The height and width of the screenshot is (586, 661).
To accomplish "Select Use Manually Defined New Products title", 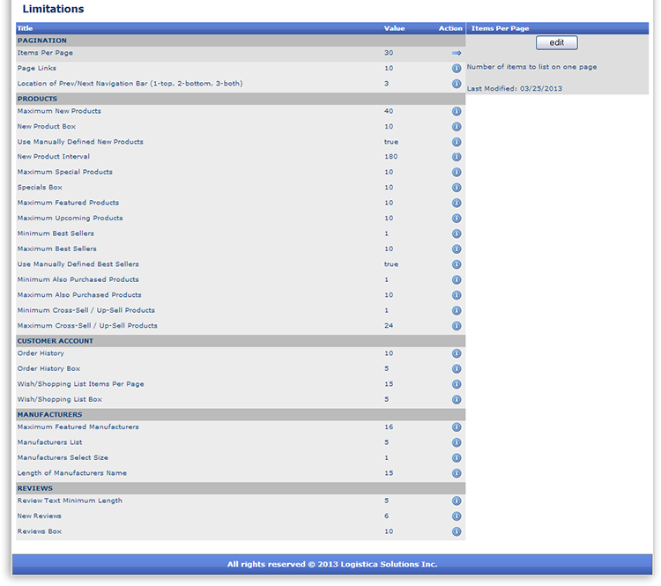I will point(80,142).
